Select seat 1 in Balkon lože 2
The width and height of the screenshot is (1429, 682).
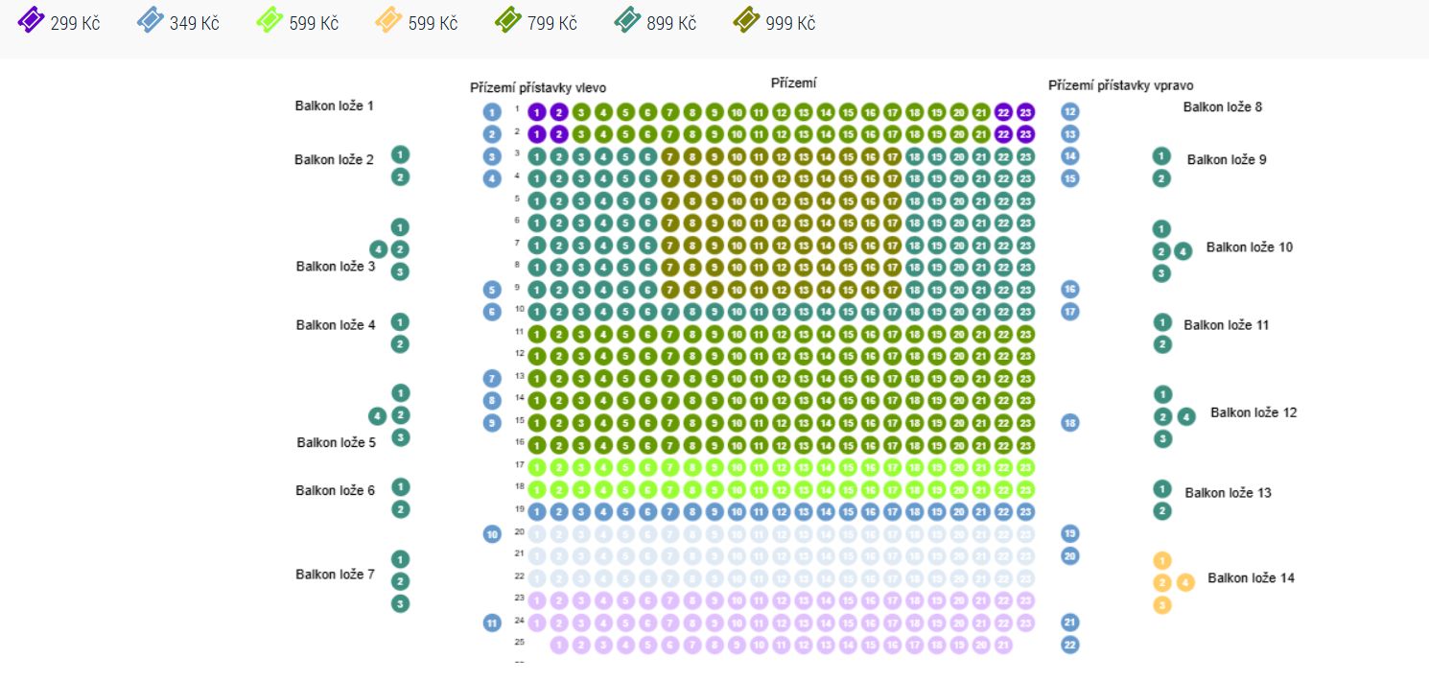[x=400, y=154]
